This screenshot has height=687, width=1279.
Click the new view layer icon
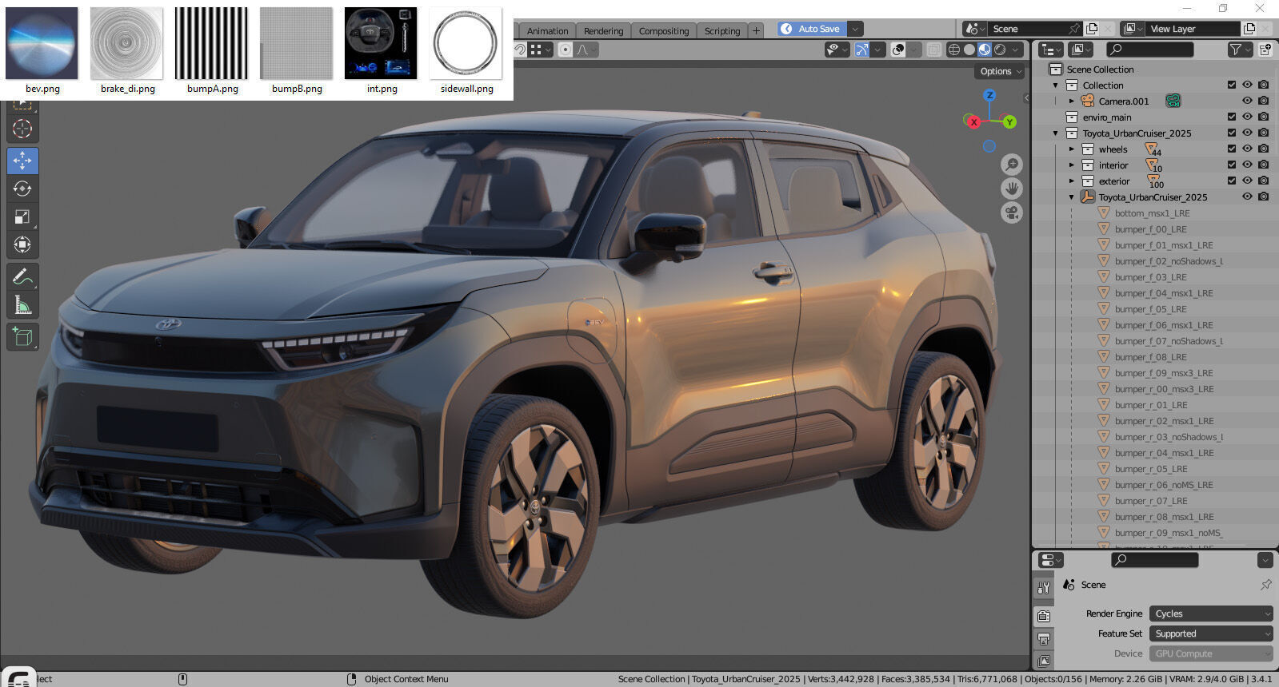(1249, 29)
